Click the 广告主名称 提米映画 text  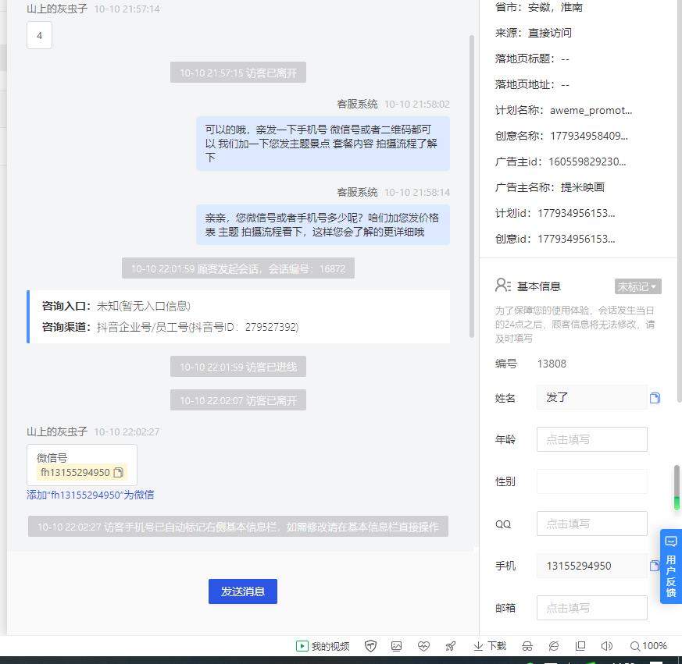(550, 187)
